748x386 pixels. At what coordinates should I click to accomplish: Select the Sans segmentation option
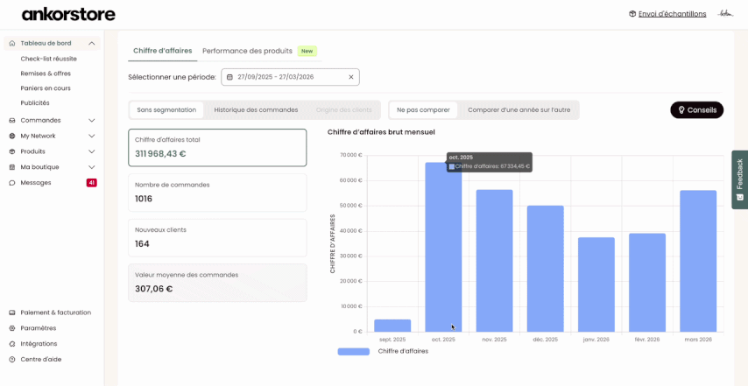coord(166,110)
